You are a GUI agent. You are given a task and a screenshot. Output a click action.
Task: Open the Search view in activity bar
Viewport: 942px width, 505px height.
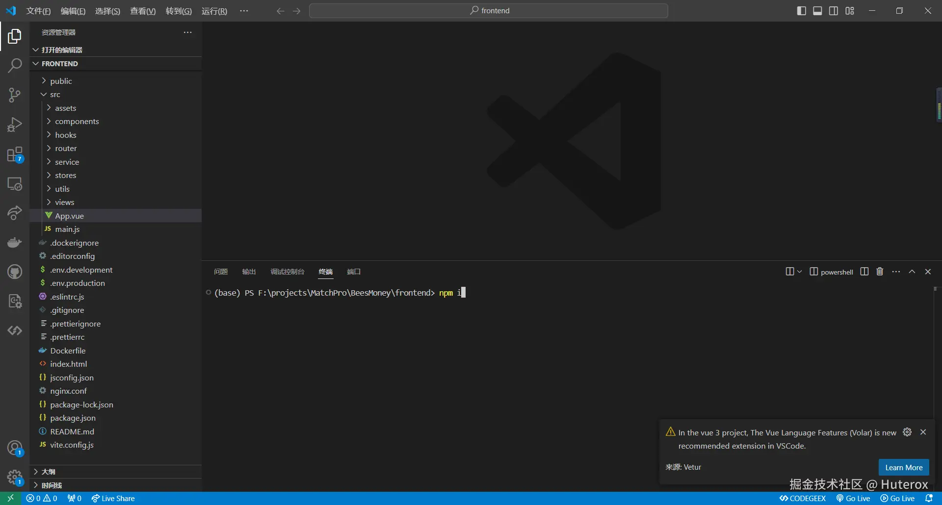coord(15,66)
